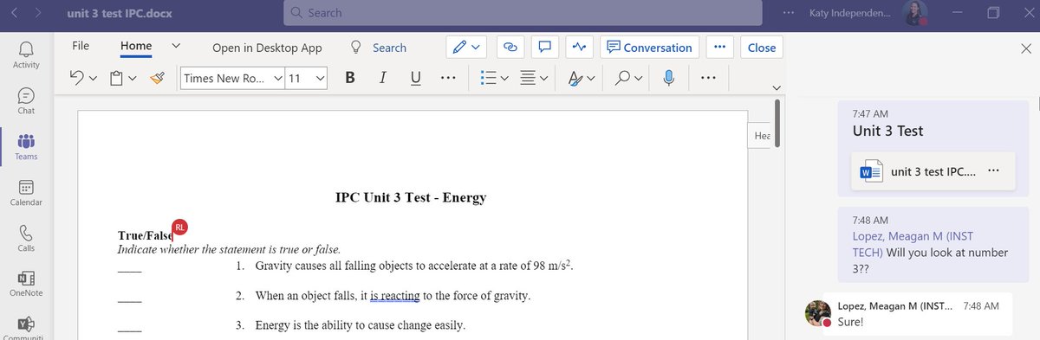Screen dimensions: 1040x340
Task: Click the document title IPC Unit 3 Test - Energy
Action: click(x=411, y=197)
